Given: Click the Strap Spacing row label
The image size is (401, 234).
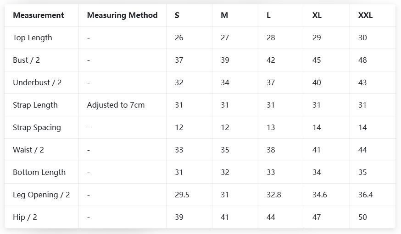Looking at the screenshot, I should [x=37, y=127].
